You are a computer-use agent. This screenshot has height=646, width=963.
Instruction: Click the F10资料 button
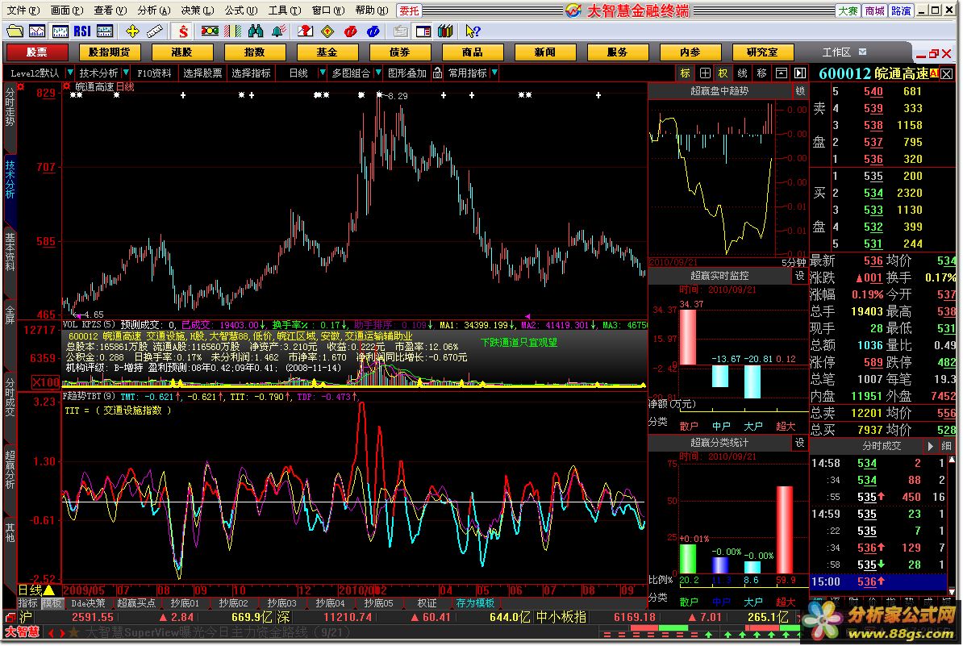pyautogui.click(x=154, y=73)
